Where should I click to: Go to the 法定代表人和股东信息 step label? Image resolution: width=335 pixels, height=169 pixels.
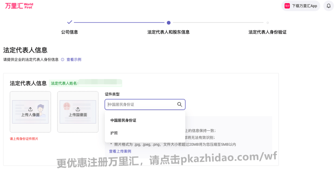pos(168,32)
